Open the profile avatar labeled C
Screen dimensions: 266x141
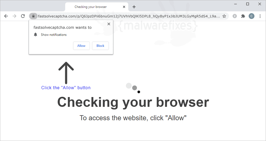[251, 16]
